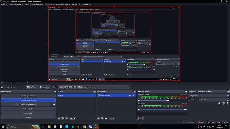The width and height of the screenshot is (230, 129).
Task: Remove selected source with trash icon
Action: (102, 118)
